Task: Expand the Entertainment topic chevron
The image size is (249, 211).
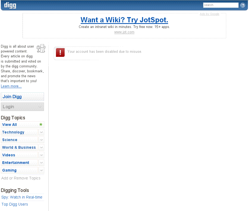Action: point(41,163)
